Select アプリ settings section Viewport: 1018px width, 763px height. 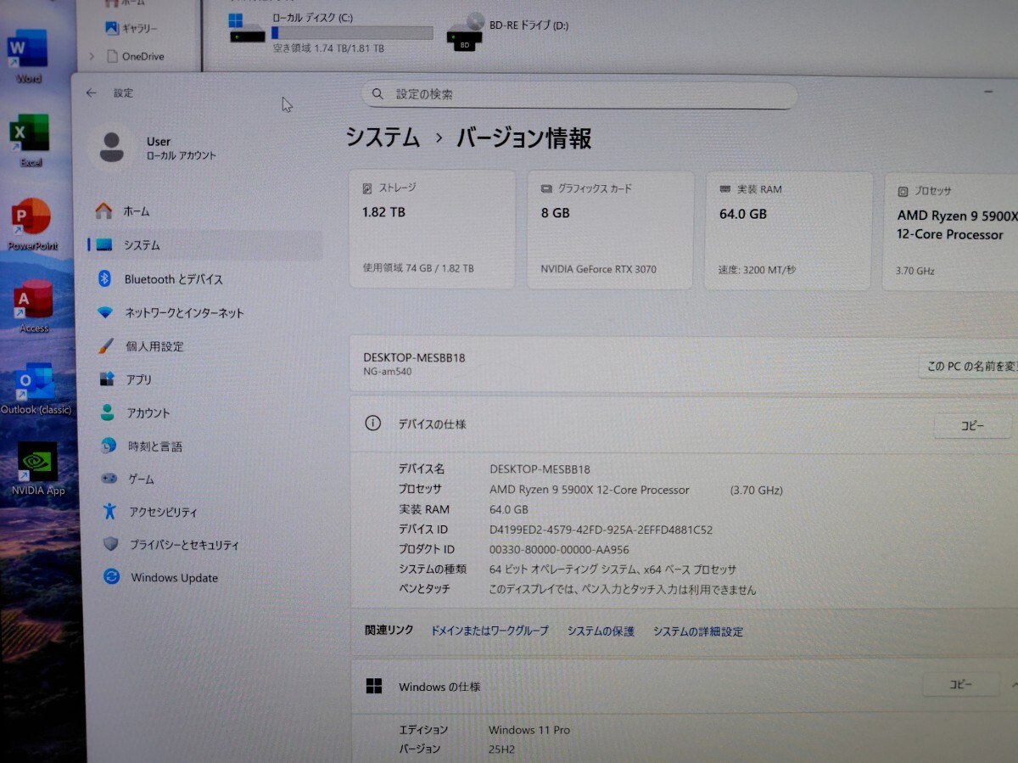[x=141, y=379]
